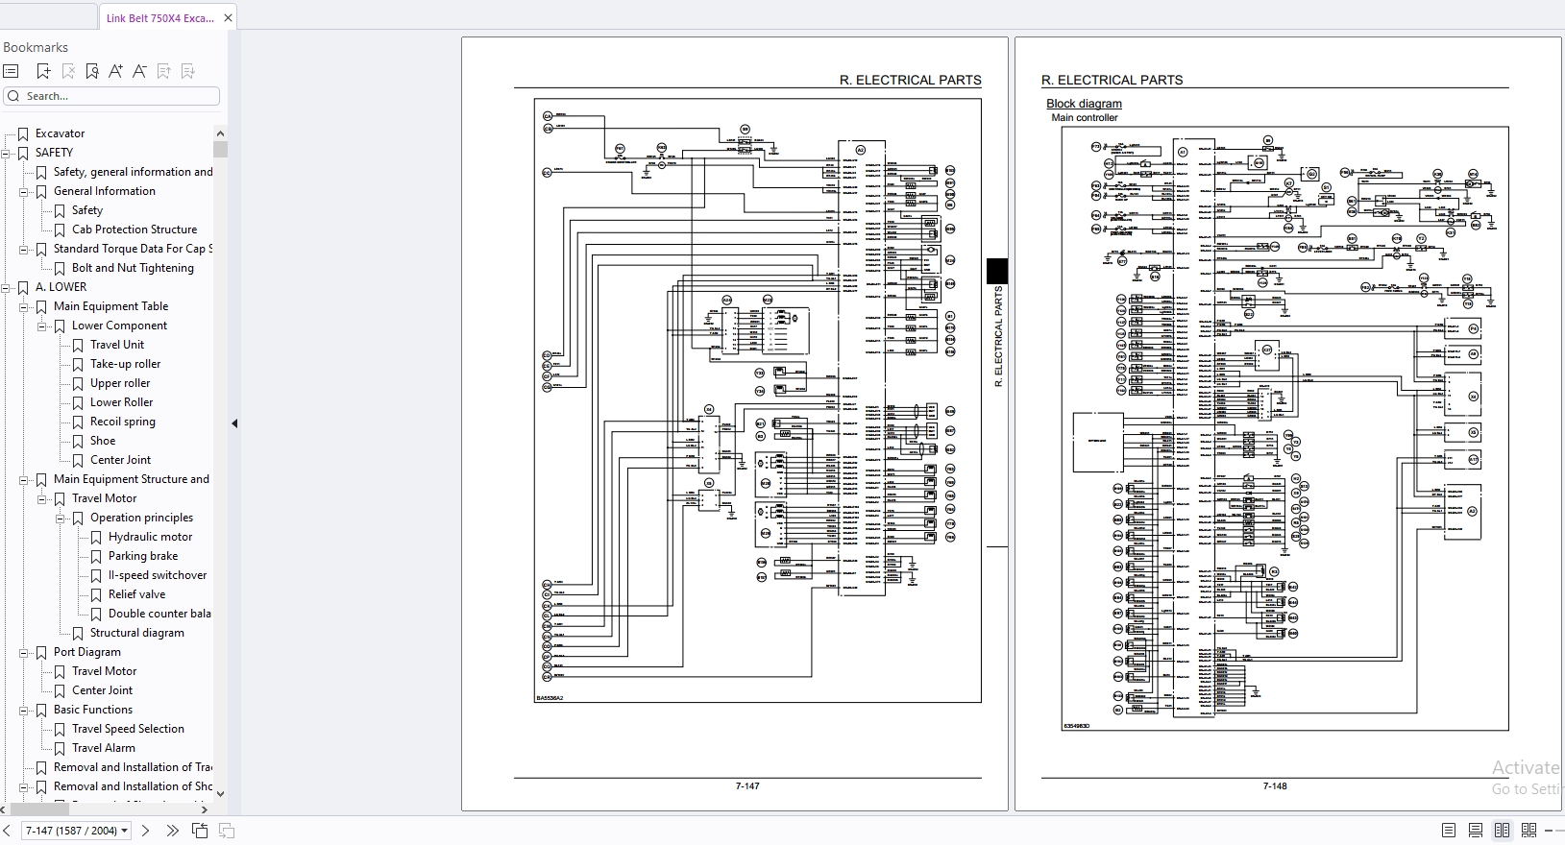Open the Hydraulic motor bookmark
The height and width of the screenshot is (845, 1565).
[x=150, y=537]
